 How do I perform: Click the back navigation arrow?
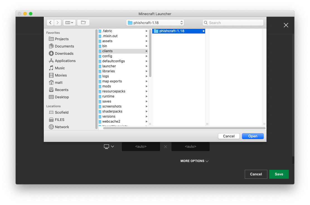(50, 22)
